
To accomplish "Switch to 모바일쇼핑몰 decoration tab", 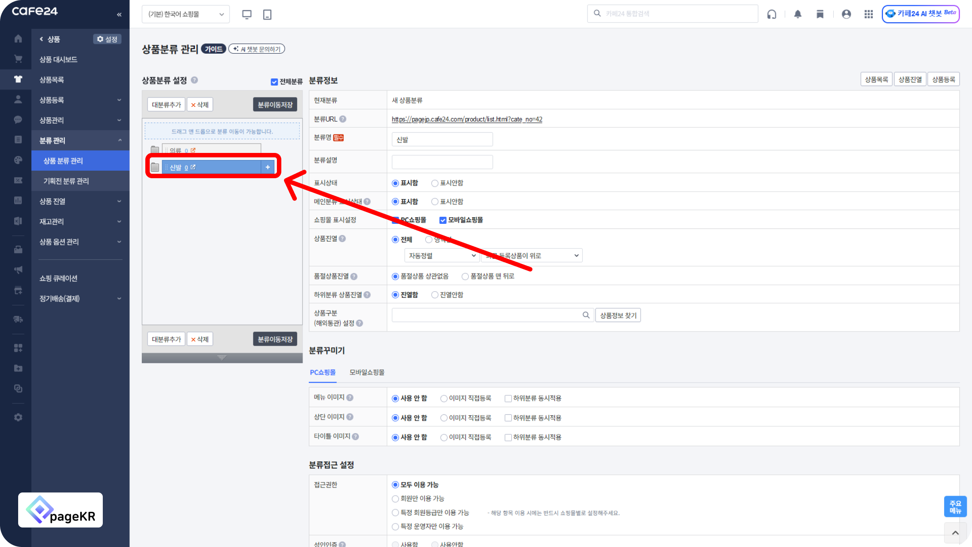I will coord(367,372).
